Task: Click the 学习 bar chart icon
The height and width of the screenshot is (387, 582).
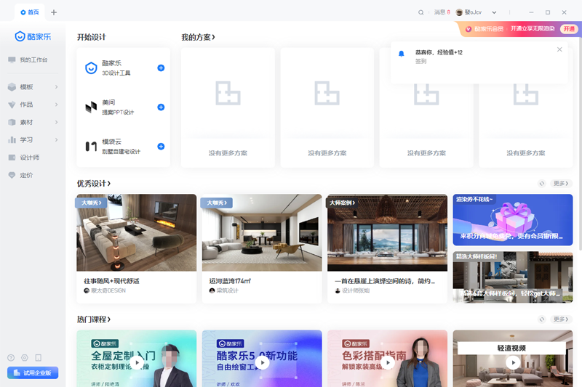Action: click(x=12, y=140)
